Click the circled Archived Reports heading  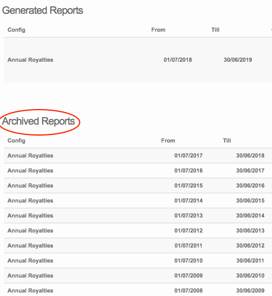point(39,121)
